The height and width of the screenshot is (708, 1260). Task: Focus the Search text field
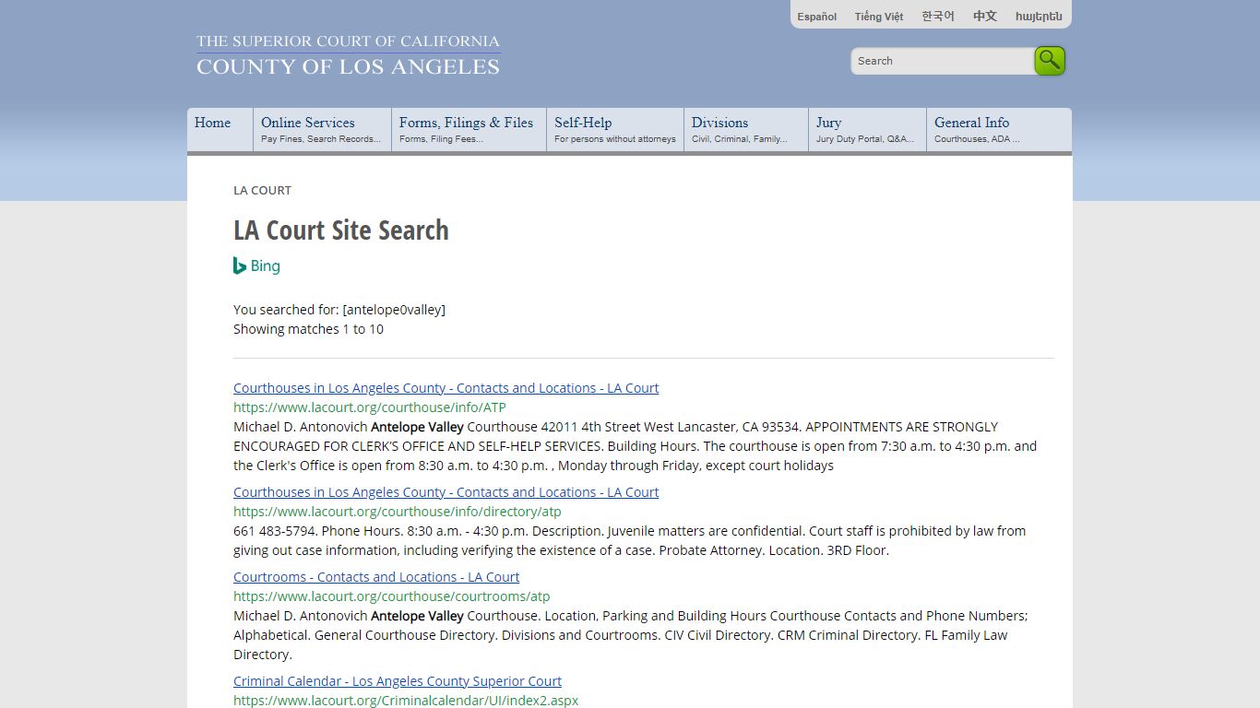[943, 61]
